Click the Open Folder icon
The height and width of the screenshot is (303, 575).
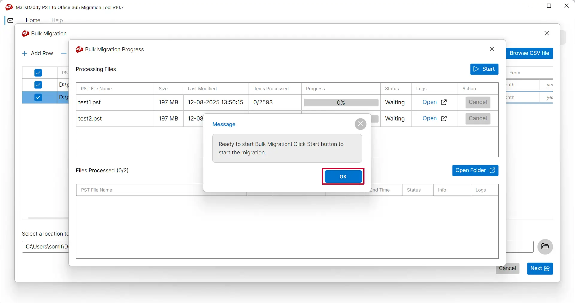point(493,170)
